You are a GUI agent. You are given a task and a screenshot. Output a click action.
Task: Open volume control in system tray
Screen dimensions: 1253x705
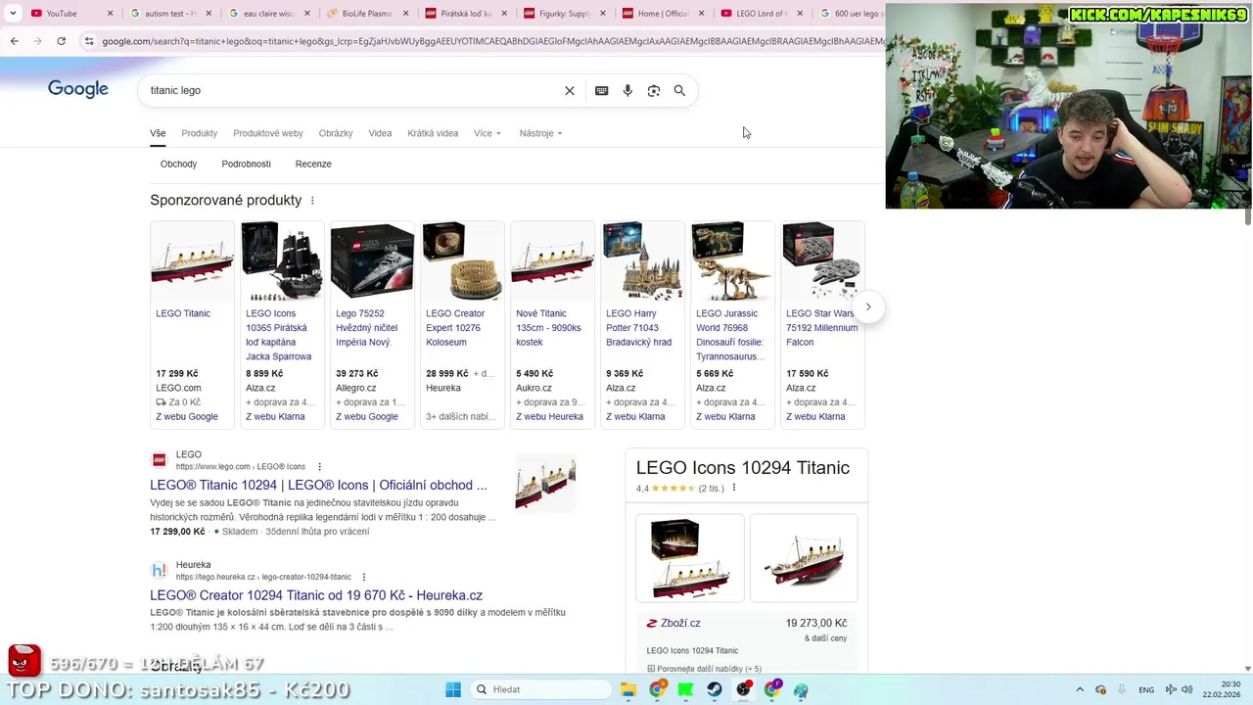1186,689
